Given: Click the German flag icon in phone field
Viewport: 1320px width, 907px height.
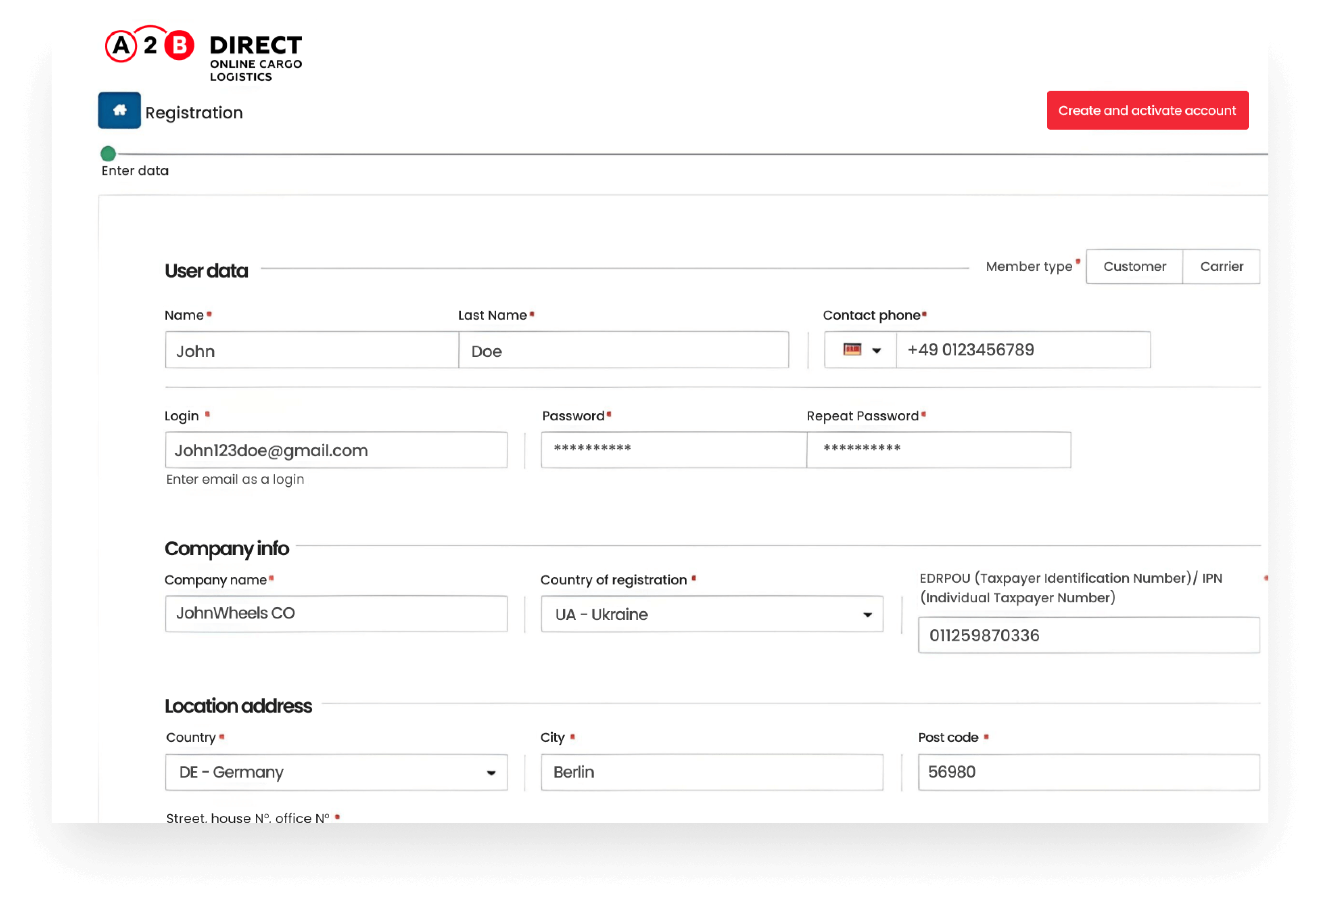Looking at the screenshot, I should tap(852, 349).
